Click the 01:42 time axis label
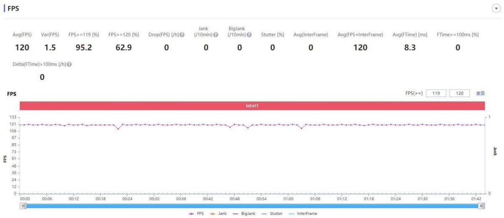 click(476, 199)
